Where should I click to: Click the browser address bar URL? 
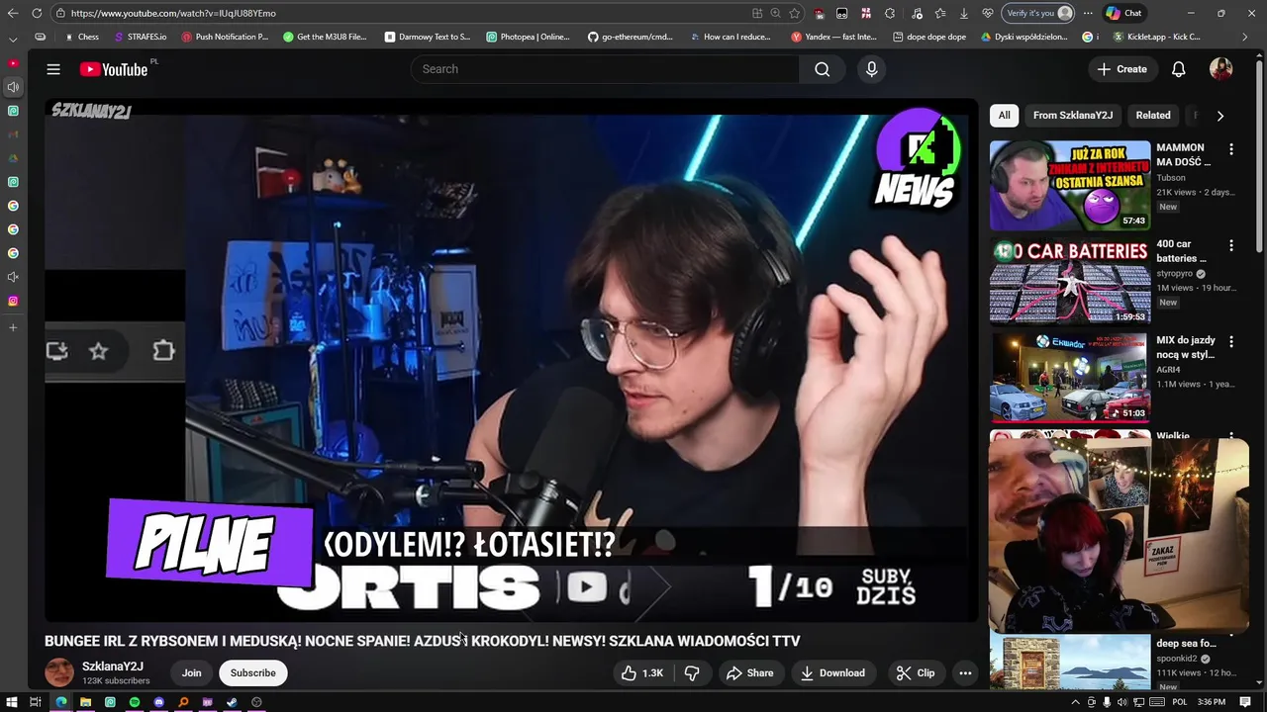(173, 13)
